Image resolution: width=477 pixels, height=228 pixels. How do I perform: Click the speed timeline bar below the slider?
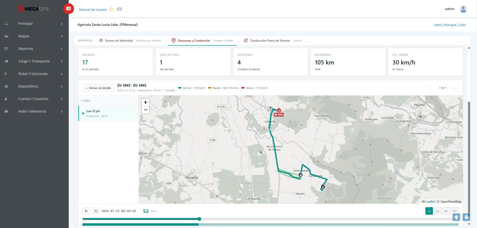pos(271,224)
